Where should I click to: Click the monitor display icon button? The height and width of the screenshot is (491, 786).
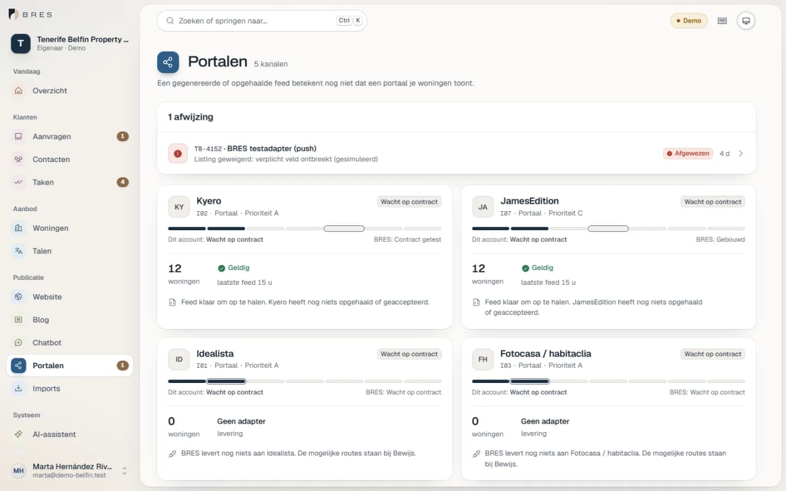[x=746, y=21]
